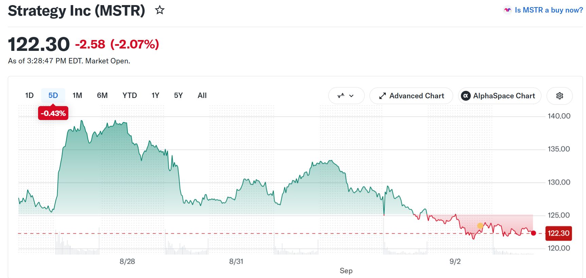Click the Strategy Inc (MSTR) title

pyautogui.click(x=76, y=11)
